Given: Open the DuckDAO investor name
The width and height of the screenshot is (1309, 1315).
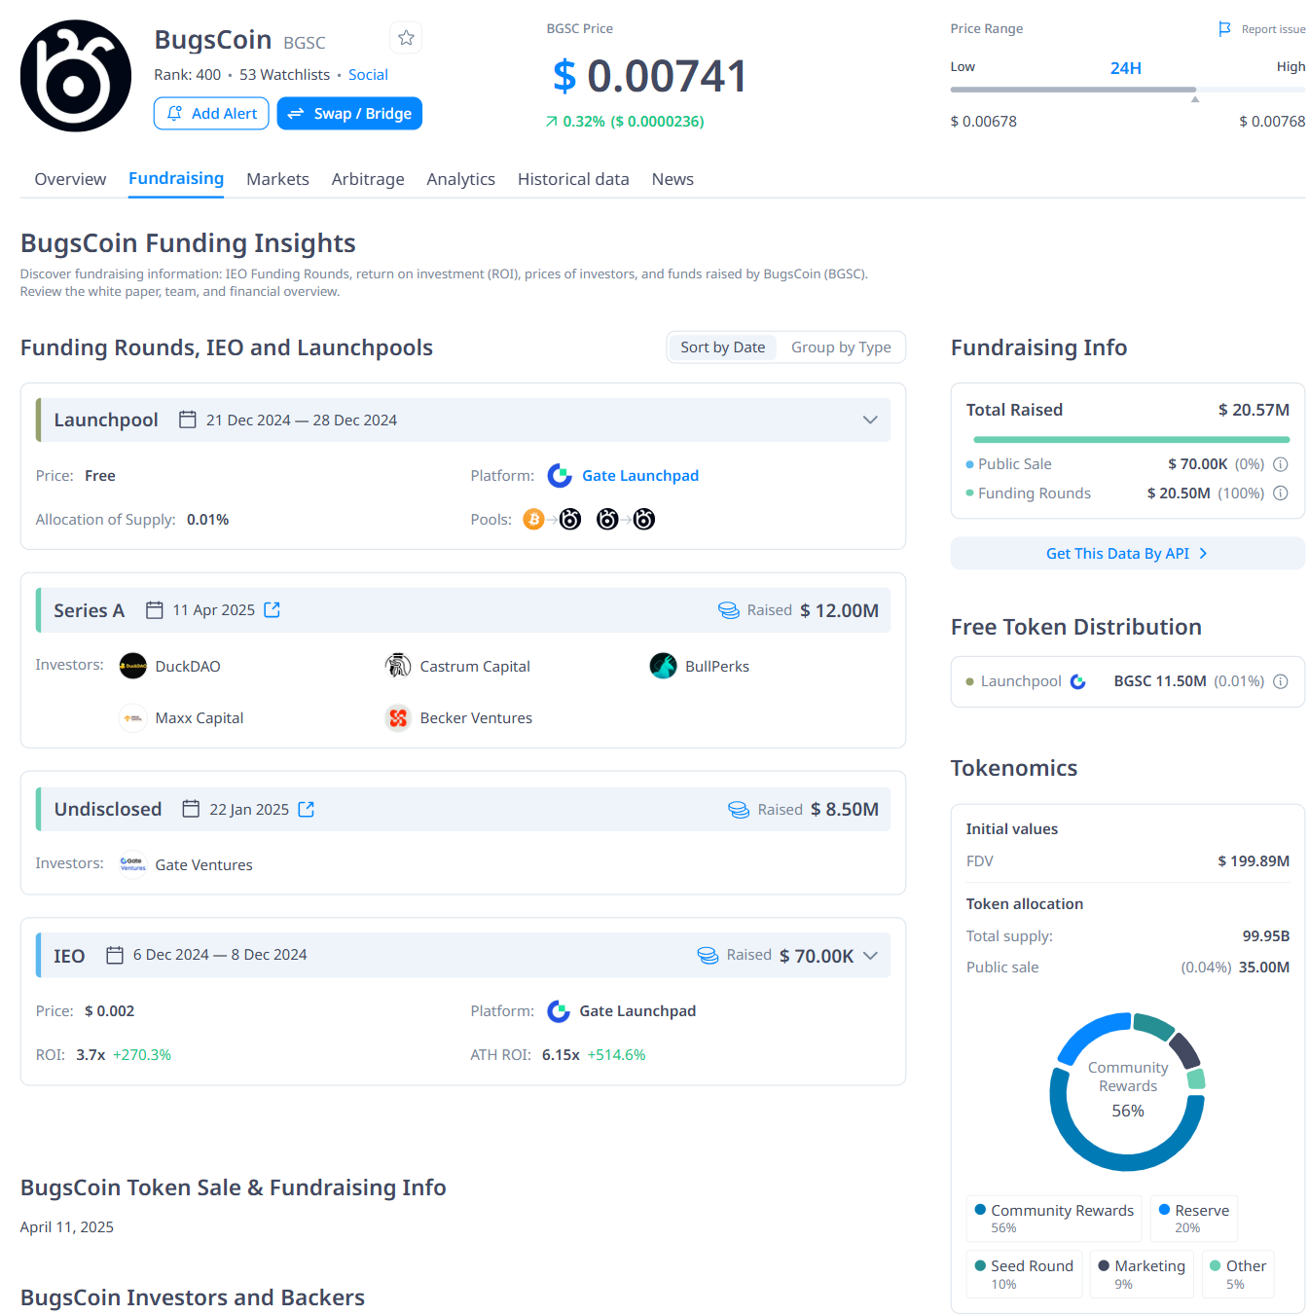Looking at the screenshot, I should 188,667.
